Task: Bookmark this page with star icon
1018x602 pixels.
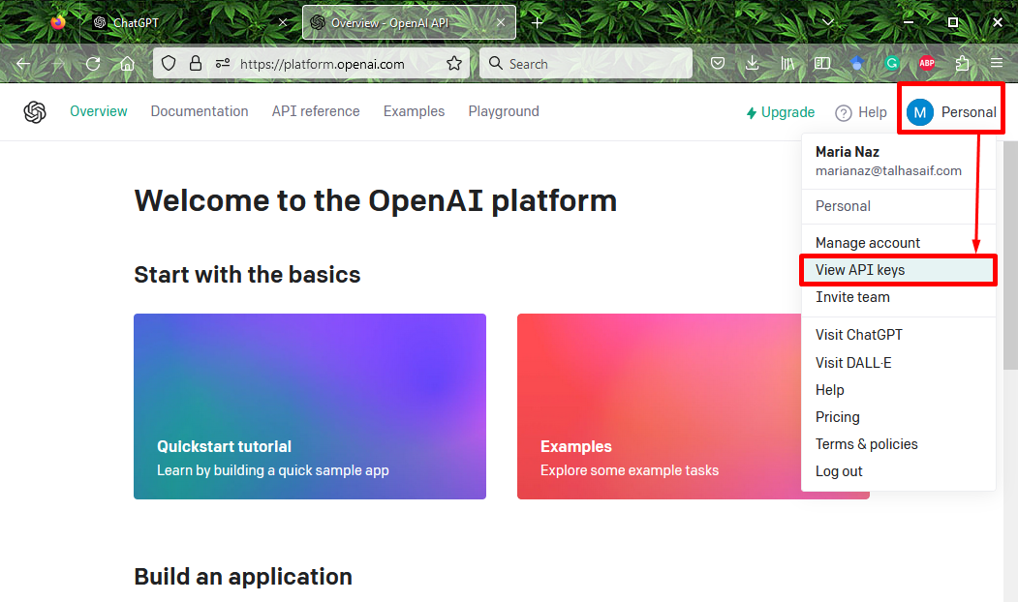Action: point(453,64)
